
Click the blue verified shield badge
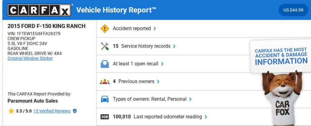(x=75, y=111)
